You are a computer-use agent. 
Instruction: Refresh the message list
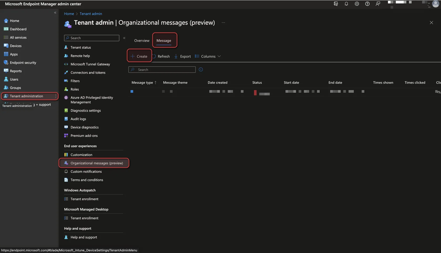161,56
